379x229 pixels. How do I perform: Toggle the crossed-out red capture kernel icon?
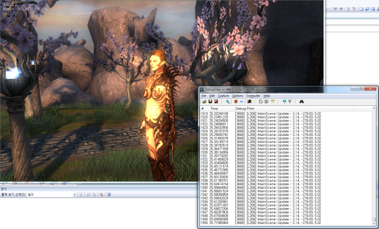tap(236, 102)
